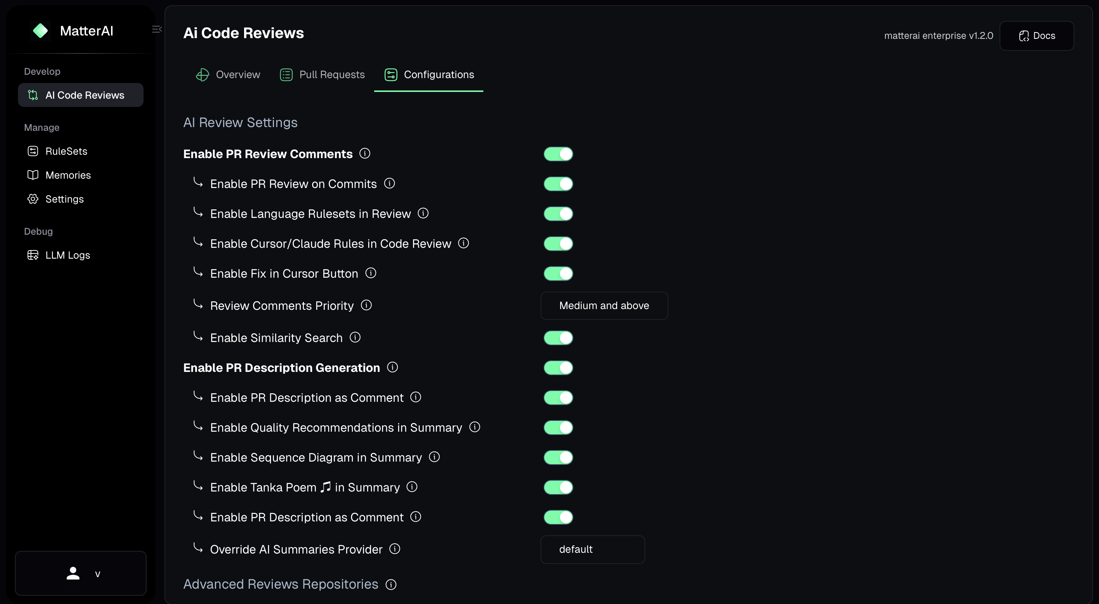Switch off Enable PR Description Generation
The image size is (1099, 604).
click(x=558, y=368)
